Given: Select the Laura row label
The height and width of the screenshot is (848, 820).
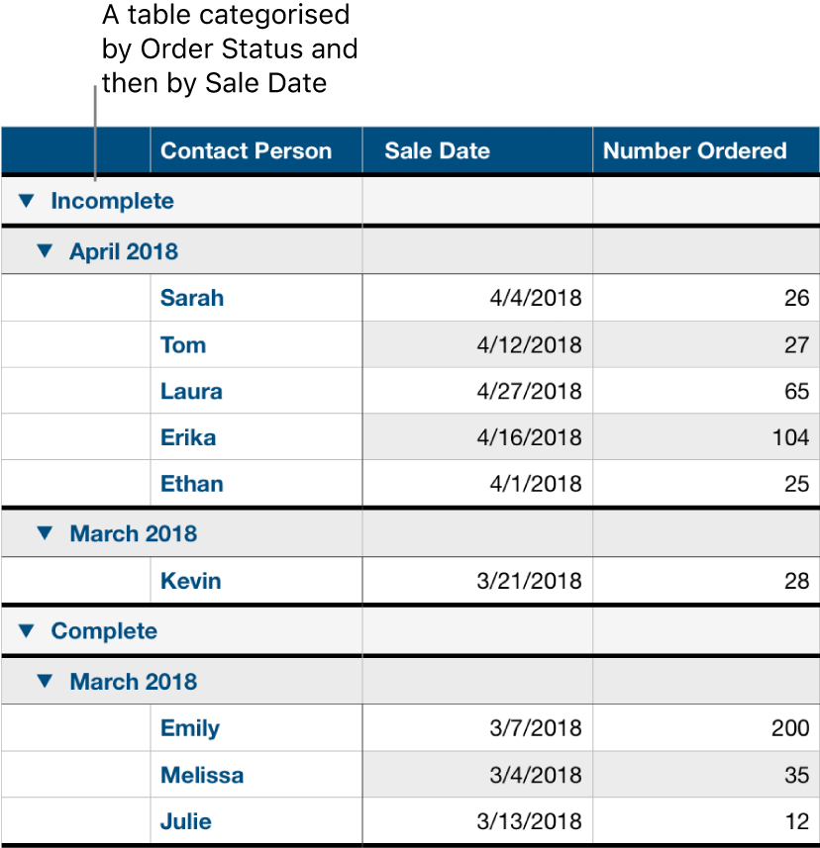Looking at the screenshot, I should 190,391.
